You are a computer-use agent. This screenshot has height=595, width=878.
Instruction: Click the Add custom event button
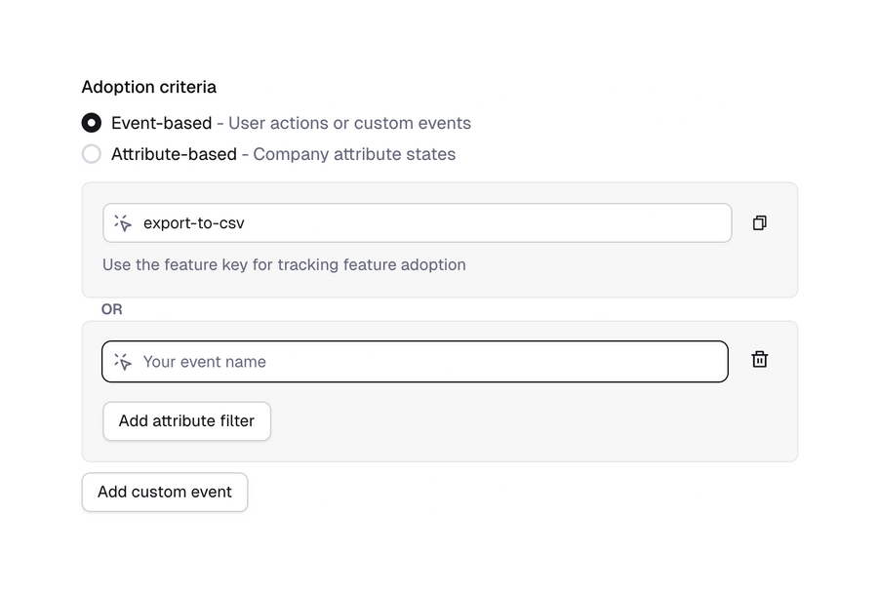[164, 492]
